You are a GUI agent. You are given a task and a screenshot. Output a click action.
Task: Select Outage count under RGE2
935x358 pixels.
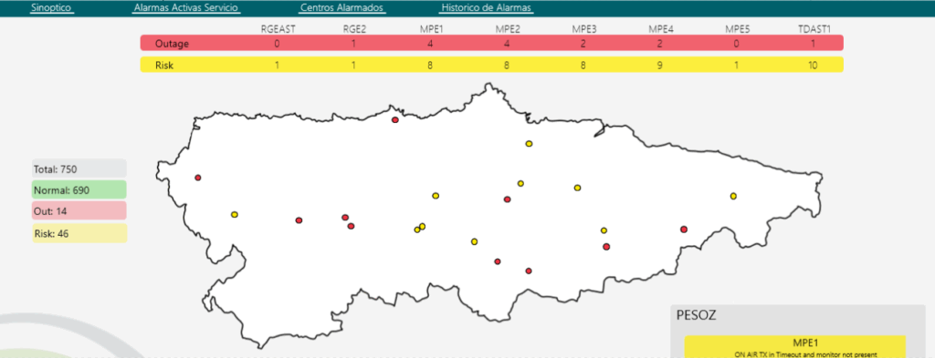(x=353, y=44)
